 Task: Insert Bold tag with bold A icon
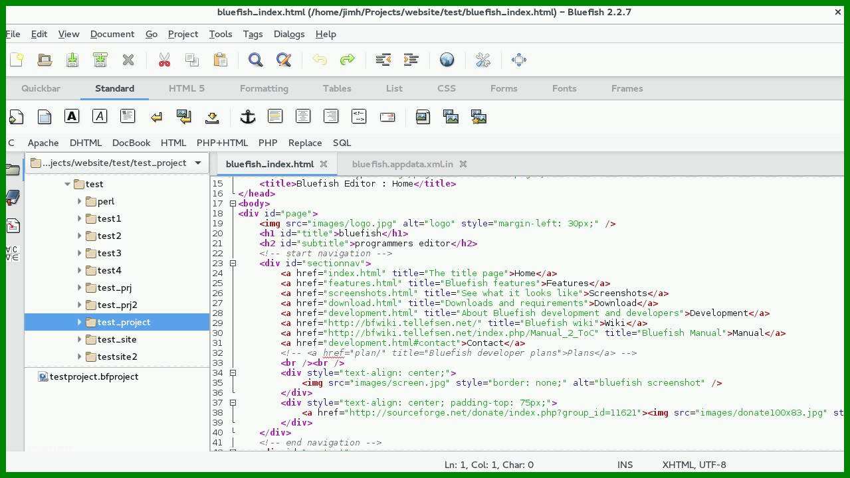click(72, 117)
